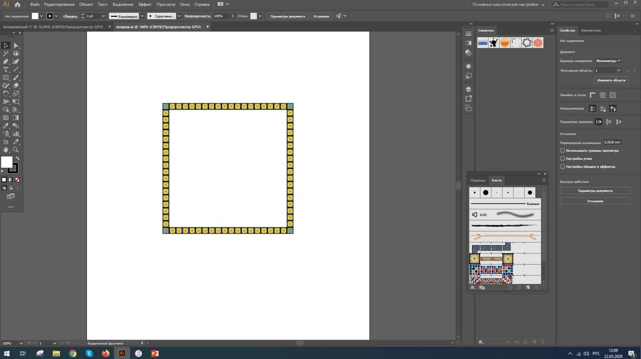Screen dimensions: 641x359
Task: Click the 'Изменить области' button
Action: 611,81
